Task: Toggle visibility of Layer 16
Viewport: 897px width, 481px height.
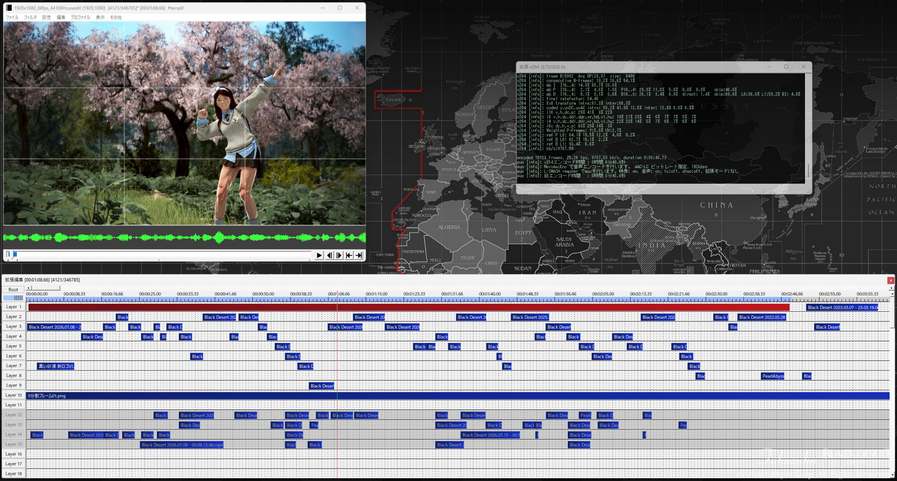Action: (13, 454)
